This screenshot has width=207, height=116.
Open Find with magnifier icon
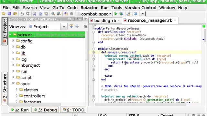53,14
